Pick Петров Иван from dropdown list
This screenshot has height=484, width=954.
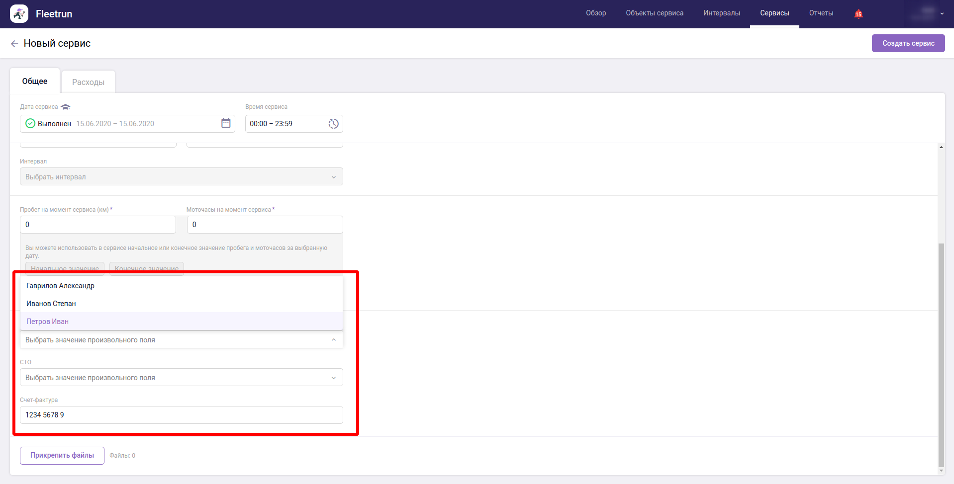point(48,322)
